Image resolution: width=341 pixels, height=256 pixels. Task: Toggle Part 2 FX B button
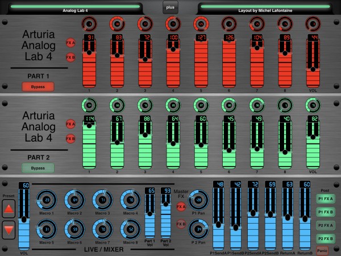(x=70, y=139)
